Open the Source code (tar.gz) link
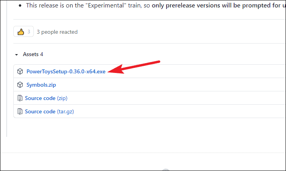The height and width of the screenshot is (171, 286). coord(40,111)
